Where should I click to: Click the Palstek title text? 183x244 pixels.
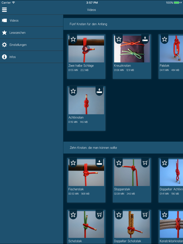coord(164,66)
